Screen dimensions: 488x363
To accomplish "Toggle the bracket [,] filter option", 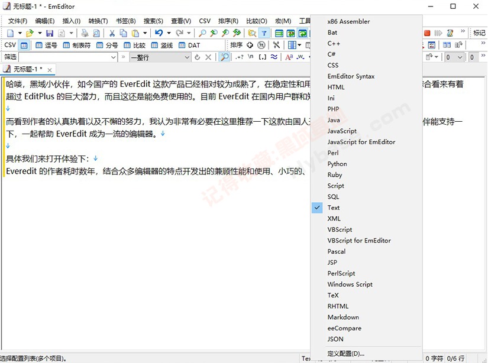I will click(x=263, y=57).
